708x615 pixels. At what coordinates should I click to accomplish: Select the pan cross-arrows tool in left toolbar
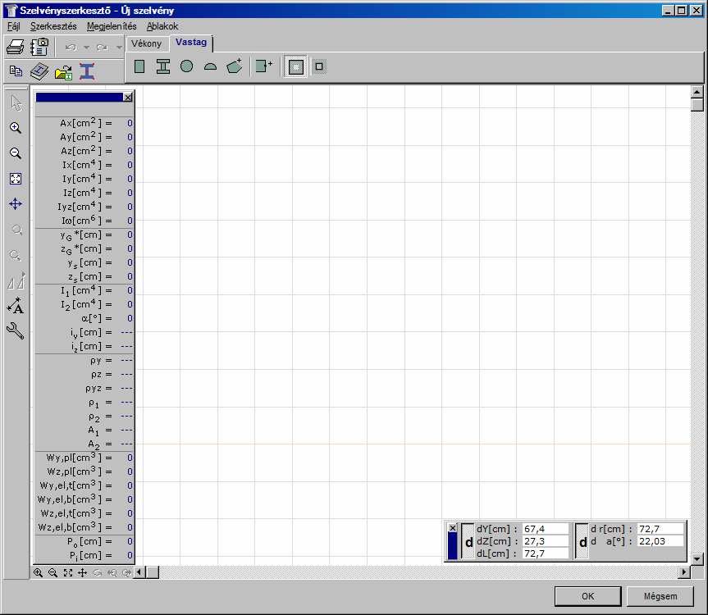coord(16,204)
